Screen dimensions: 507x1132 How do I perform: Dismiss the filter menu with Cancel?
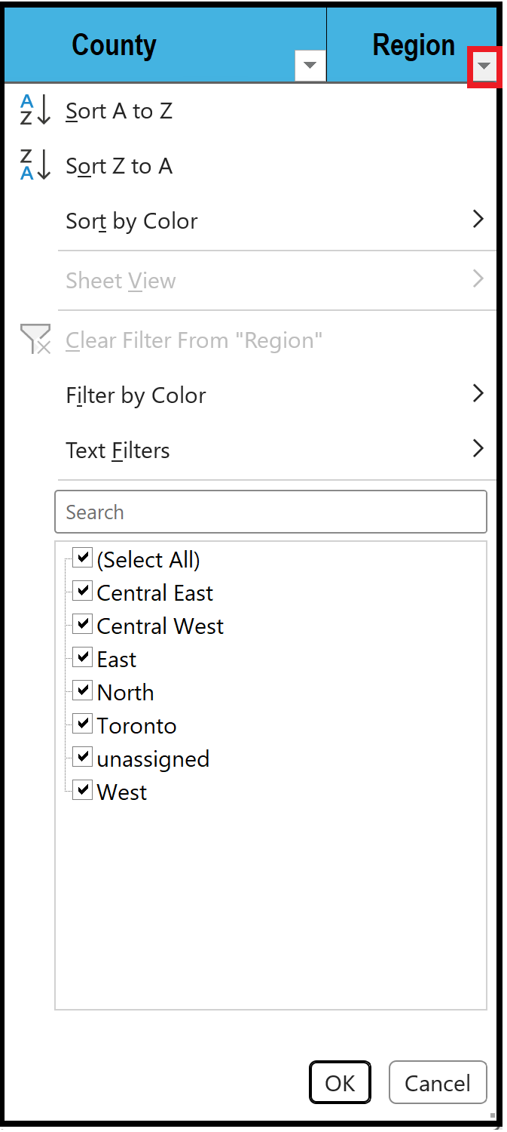pos(438,1082)
